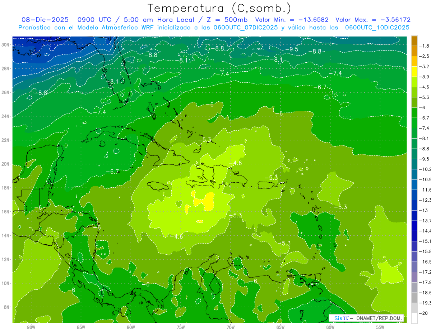The height and width of the screenshot is (332, 431).
Task: Click the "Z = 500mb" level text
Action: coord(227,20)
